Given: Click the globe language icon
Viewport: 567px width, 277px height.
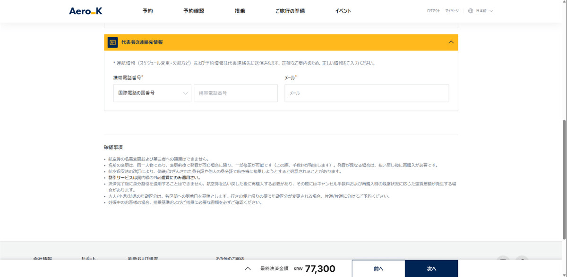Looking at the screenshot, I should pos(471,11).
